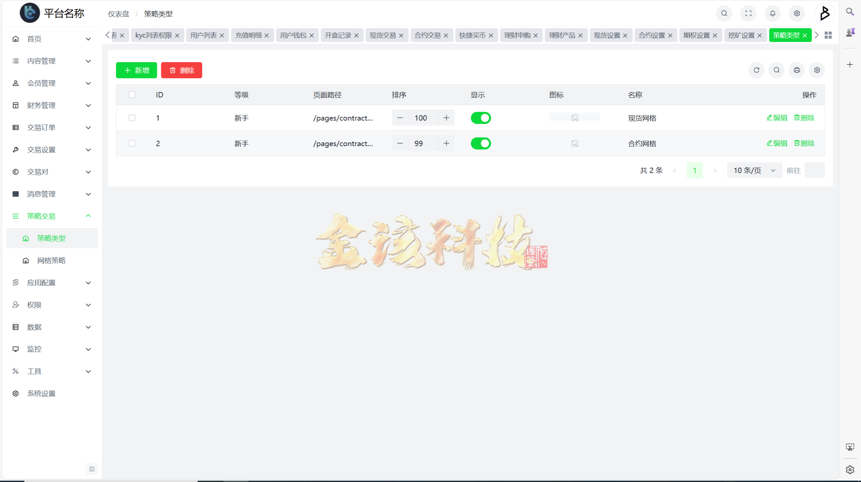The image size is (861, 482).
Task: Check the select-all checkbox in table header
Action: pos(132,95)
